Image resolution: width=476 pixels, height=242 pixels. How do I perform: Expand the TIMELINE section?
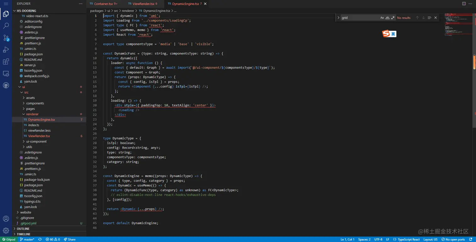49,234
